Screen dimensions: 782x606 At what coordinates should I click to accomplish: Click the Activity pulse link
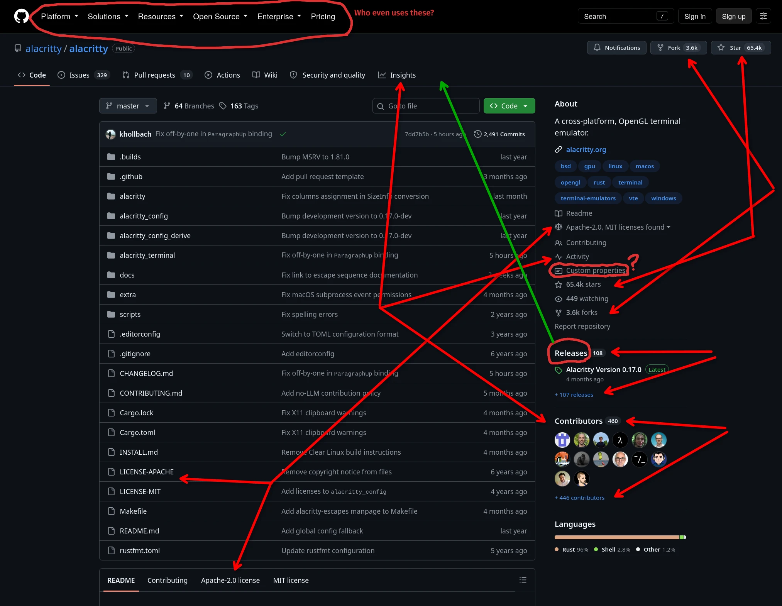tap(572, 257)
